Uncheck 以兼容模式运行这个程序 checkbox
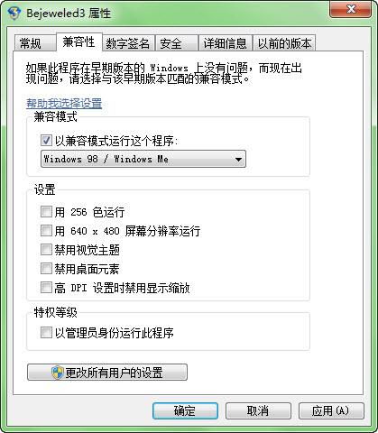 click(46, 141)
